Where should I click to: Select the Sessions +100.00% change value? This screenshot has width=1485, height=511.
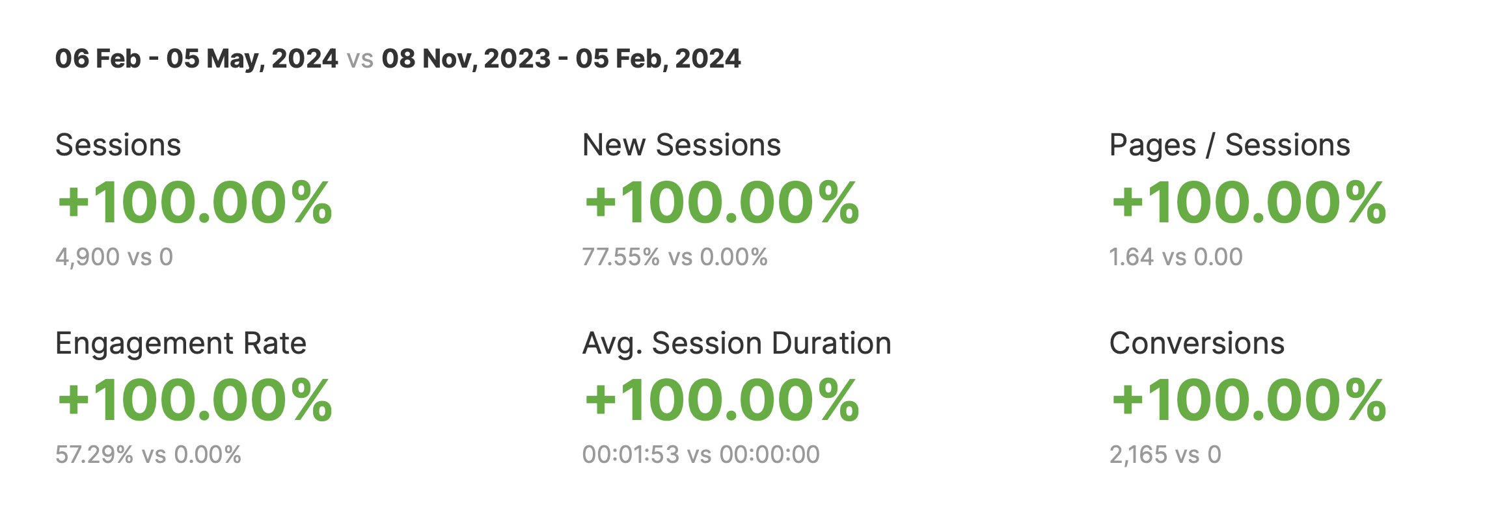pos(195,203)
